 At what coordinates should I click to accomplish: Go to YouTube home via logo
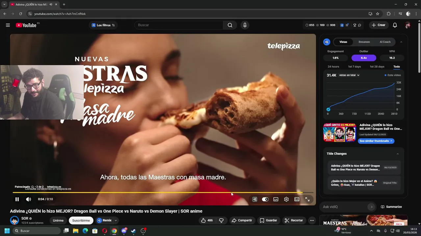point(26,25)
